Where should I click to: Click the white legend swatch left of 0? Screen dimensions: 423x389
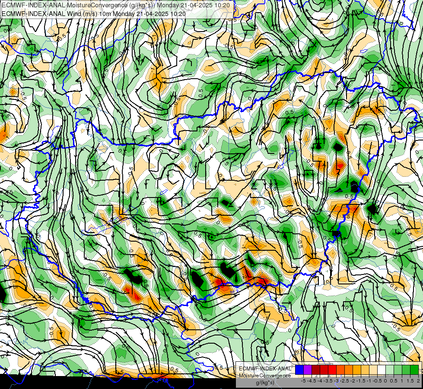coord(382,370)
